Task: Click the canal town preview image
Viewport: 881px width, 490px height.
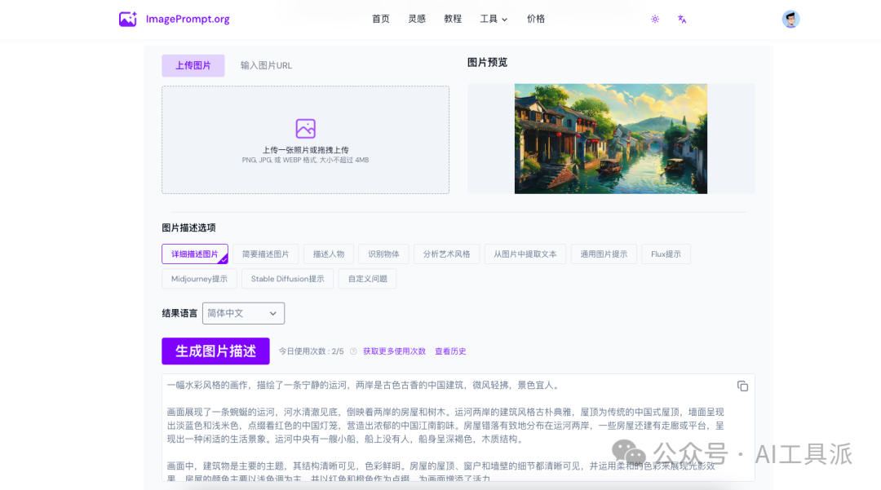Action: (x=611, y=139)
